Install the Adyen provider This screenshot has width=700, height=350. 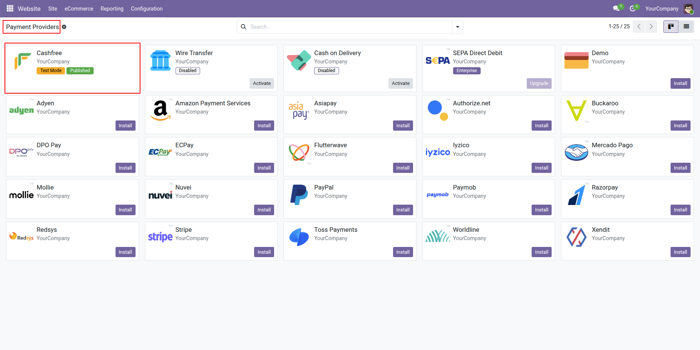[125, 126]
